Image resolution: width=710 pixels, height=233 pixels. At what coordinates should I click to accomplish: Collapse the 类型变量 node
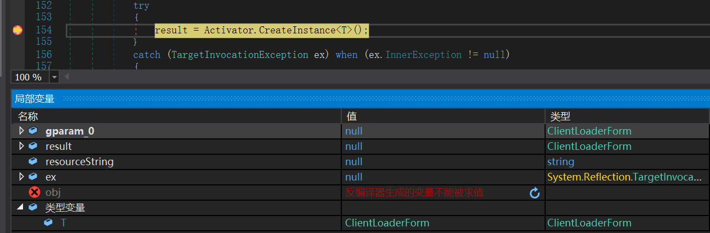click(21, 208)
